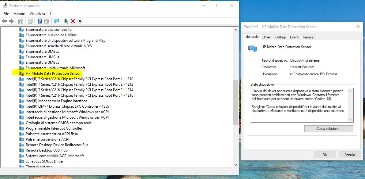This screenshot has height=179, width=365.
Task: Switch to the Dettagli tab
Action: tap(280, 37)
